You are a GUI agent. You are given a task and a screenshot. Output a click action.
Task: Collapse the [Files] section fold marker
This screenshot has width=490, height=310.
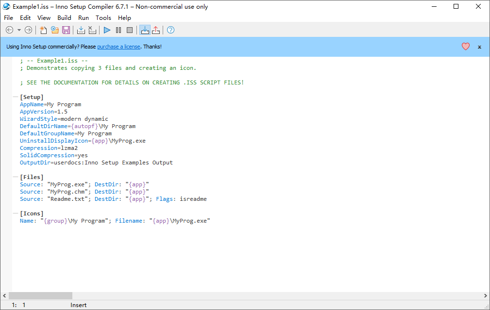pyautogui.click(x=16, y=178)
